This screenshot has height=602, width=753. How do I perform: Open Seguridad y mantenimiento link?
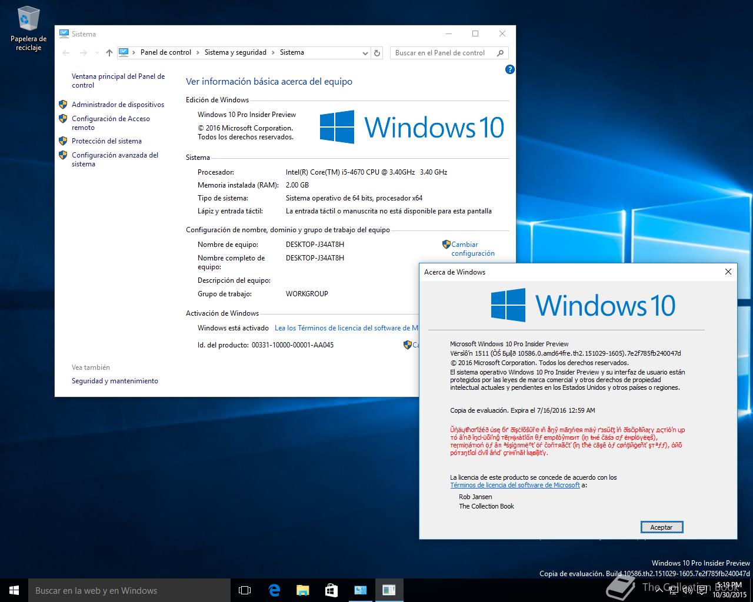point(115,381)
